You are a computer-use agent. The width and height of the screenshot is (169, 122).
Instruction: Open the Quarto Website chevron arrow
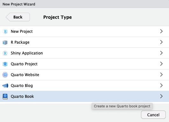161,75
